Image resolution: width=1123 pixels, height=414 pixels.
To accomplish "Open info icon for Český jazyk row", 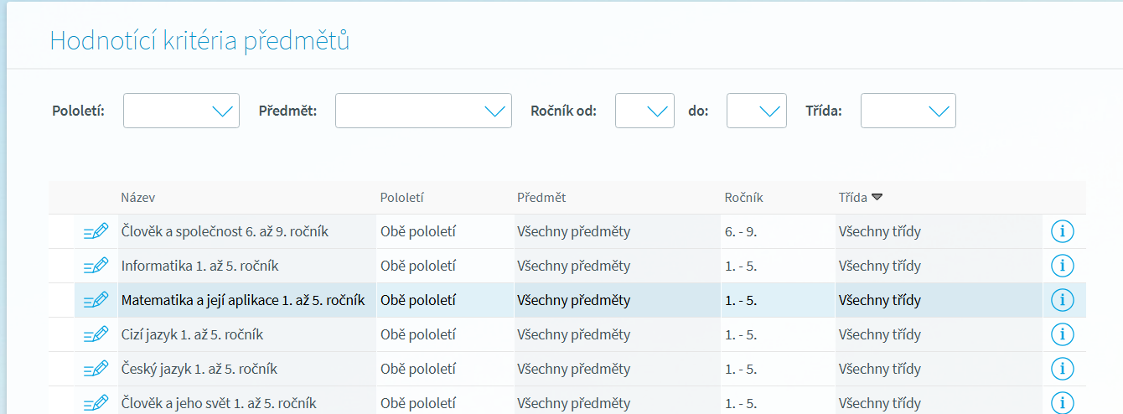I will coord(1062,369).
